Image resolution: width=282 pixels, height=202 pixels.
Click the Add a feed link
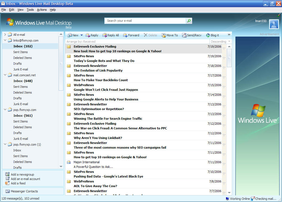coord(18,183)
